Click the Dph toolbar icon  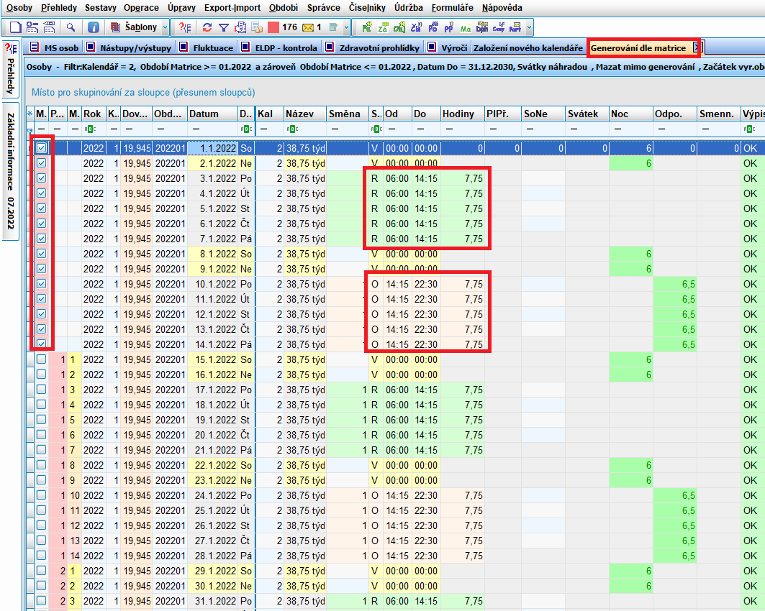pos(481,27)
